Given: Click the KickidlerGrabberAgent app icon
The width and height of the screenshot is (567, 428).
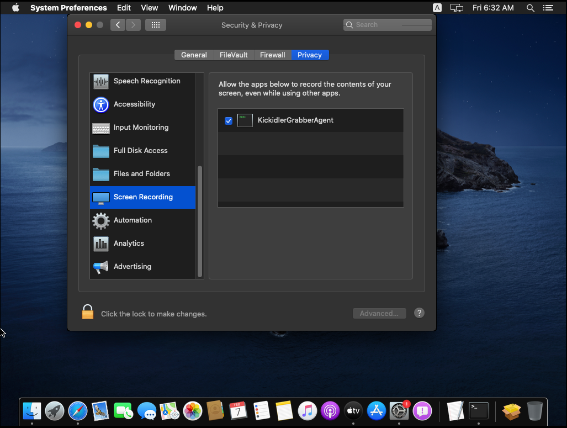Looking at the screenshot, I should point(245,120).
